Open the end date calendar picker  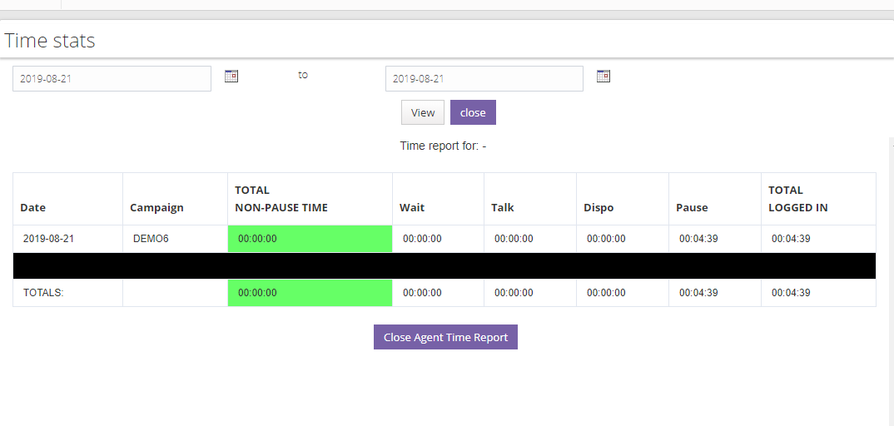[603, 77]
